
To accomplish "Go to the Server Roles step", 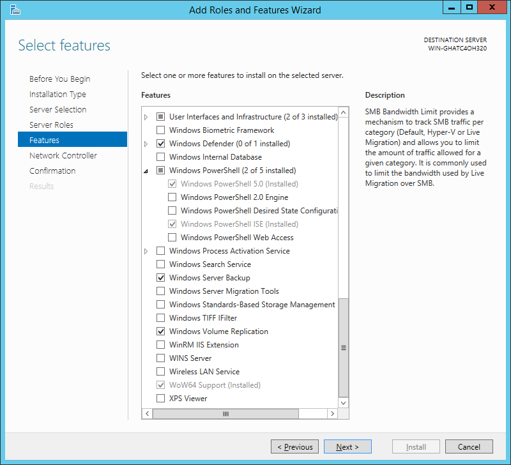I will click(x=51, y=125).
